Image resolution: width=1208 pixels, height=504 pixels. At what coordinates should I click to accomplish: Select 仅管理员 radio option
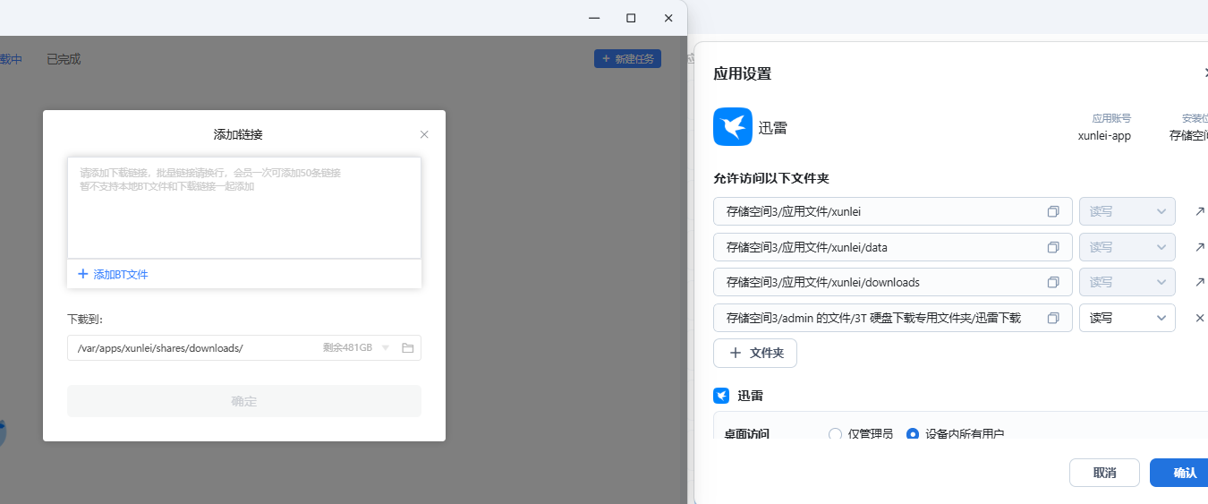click(x=835, y=434)
